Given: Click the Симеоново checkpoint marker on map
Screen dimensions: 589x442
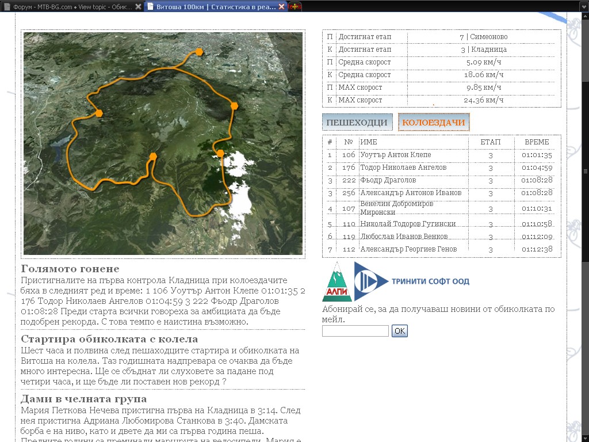Looking at the screenshot, I should [x=234, y=106].
